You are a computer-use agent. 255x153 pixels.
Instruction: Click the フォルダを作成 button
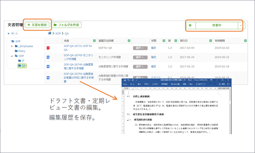tap(66, 25)
